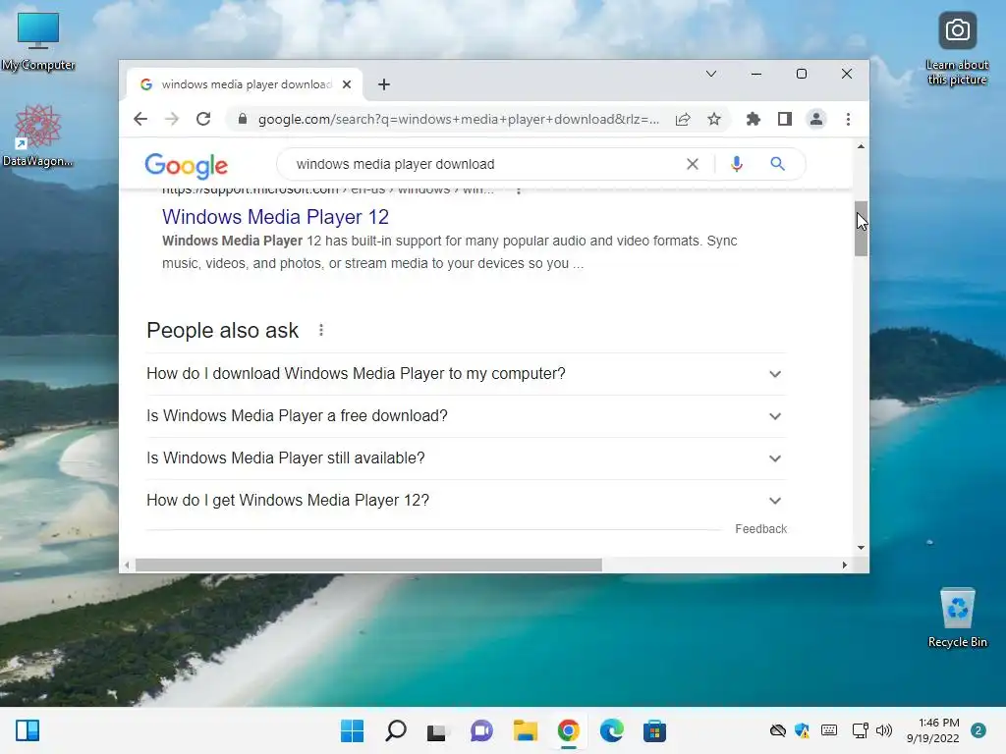Open My Computer desktop icon
This screenshot has height=754, width=1006.
pyautogui.click(x=38, y=41)
